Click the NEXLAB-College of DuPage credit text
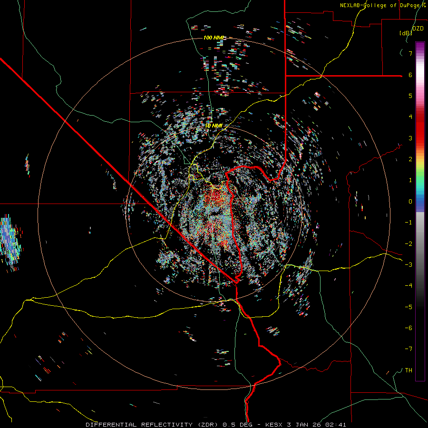 coord(383,5)
